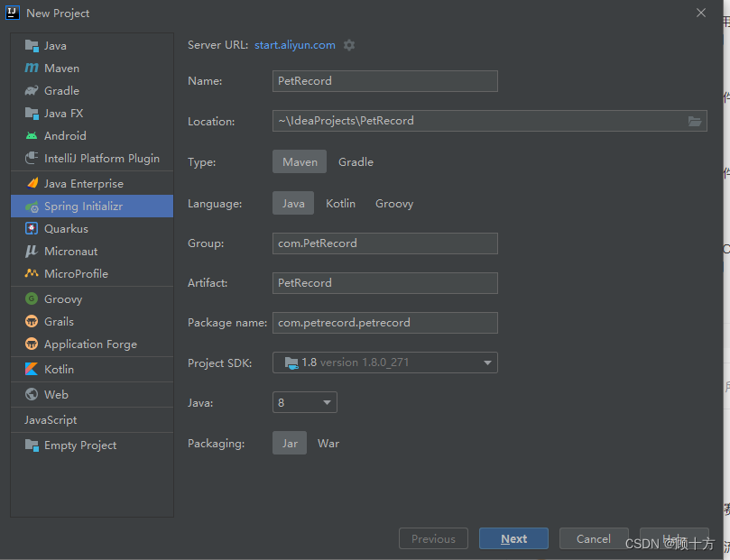Choose the Quarkus icon
This screenshot has width=730, height=560.
[x=32, y=228]
